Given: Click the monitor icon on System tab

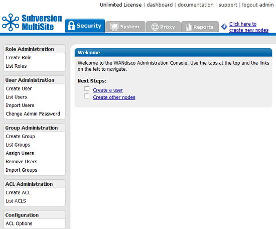Looking at the screenshot, I should (114, 27).
